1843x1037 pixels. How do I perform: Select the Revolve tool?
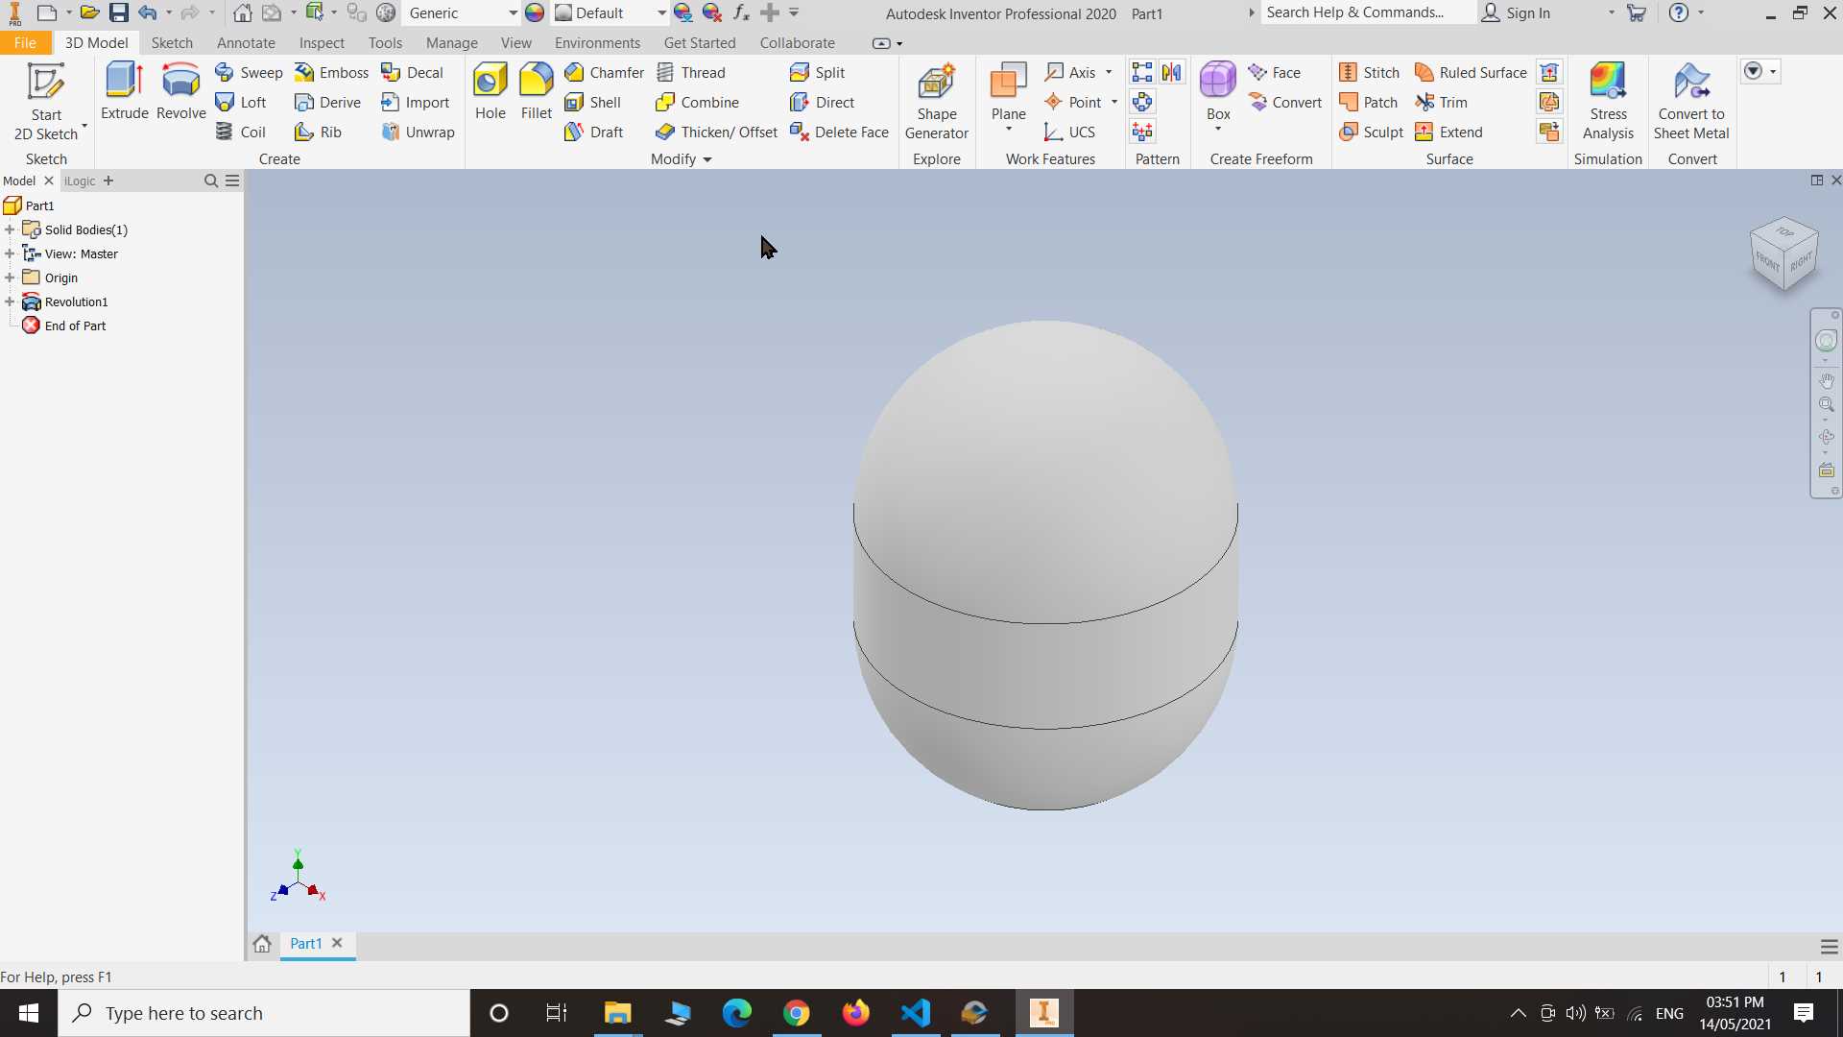pos(180,92)
